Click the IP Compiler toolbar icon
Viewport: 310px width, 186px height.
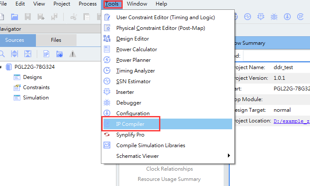(x=301, y=17)
